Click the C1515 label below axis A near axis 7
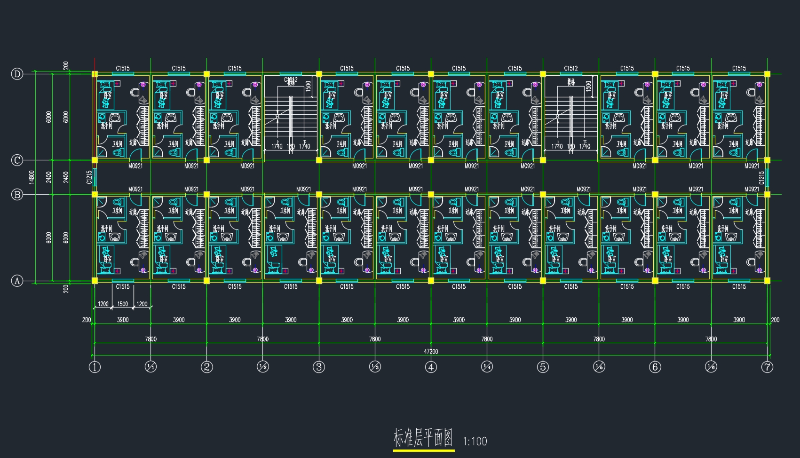This screenshot has width=800, height=458. pos(739,286)
